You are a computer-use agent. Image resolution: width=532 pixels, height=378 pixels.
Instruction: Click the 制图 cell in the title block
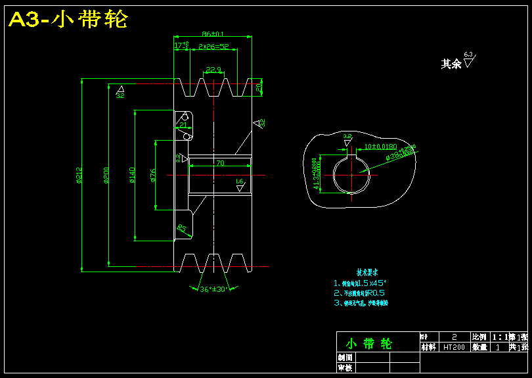click(x=345, y=357)
